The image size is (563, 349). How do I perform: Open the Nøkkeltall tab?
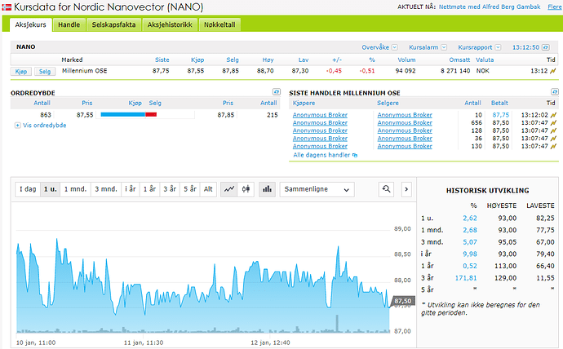tap(219, 24)
